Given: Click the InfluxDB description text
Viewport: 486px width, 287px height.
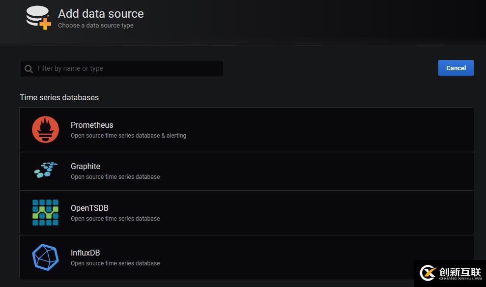Looking at the screenshot, I should pyautogui.click(x=115, y=263).
